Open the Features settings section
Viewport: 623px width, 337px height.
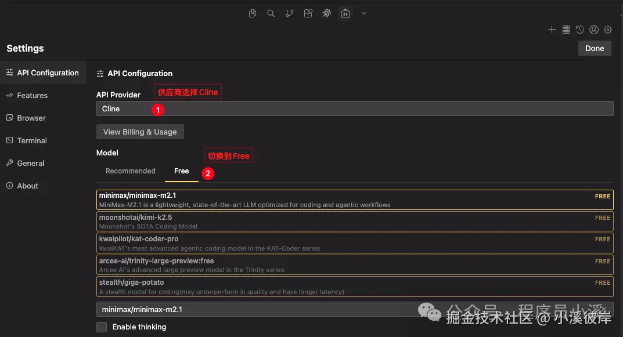tap(43, 95)
